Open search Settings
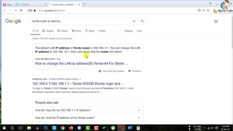Screen dimensions: 233x131 point(129,31)
